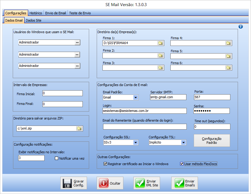251x194 pixels.
Task: Open Configuração TSL dropdown list
Action: click(x=183, y=142)
